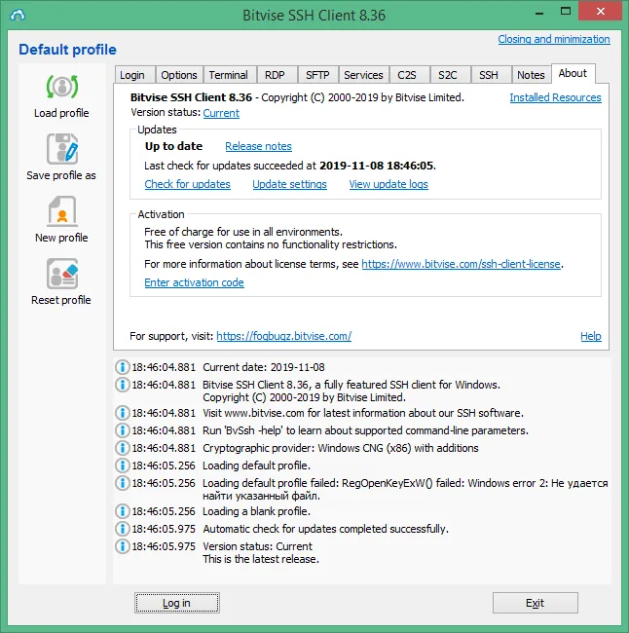The height and width of the screenshot is (633, 629).
Task: Select the Terminal tab
Action: pyautogui.click(x=230, y=75)
